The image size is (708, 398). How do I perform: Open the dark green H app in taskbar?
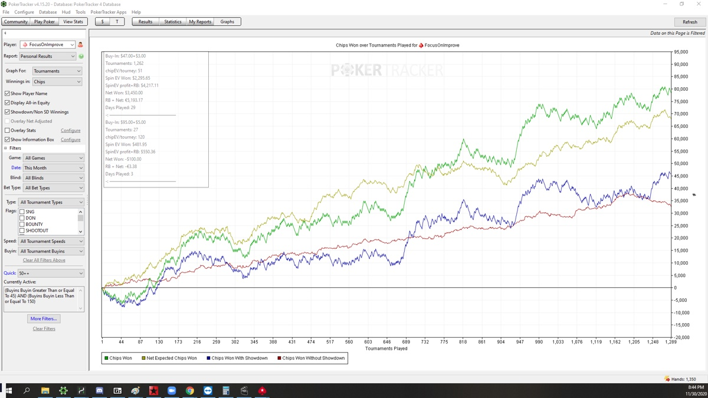click(x=81, y=390)
